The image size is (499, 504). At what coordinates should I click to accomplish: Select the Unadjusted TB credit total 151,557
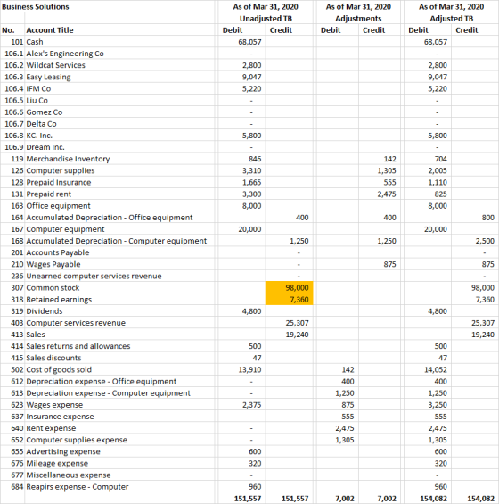[x=295, y=499]
